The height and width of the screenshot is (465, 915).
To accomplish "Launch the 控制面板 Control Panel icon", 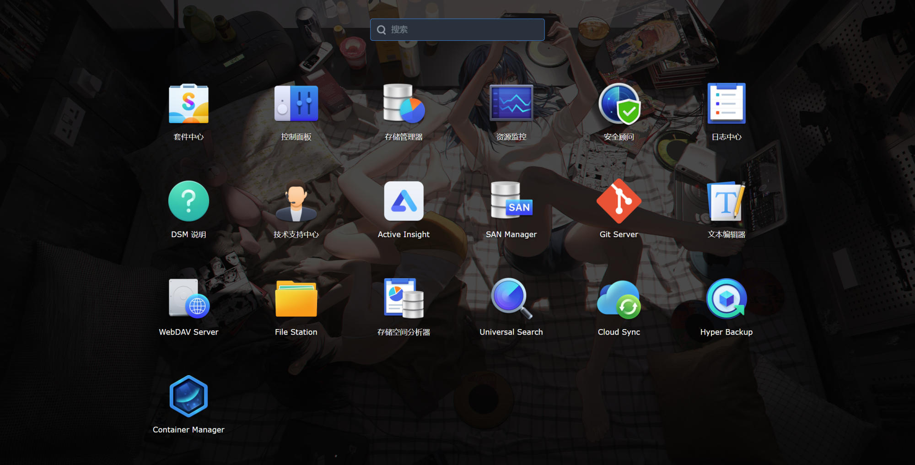I will point(296,104).
